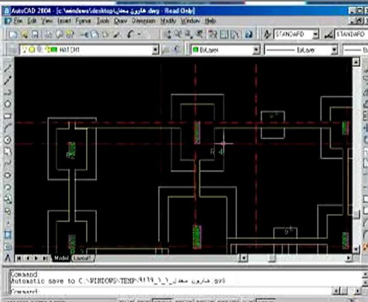Viewport: 368px width, 302px height.
Task: Click the Help question-mark icon
Action: coord(249,34)
